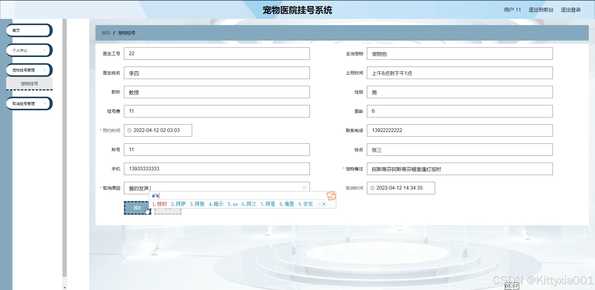Click the clock icon in 预约时间 field
The image size is (595, 290).
130,130
